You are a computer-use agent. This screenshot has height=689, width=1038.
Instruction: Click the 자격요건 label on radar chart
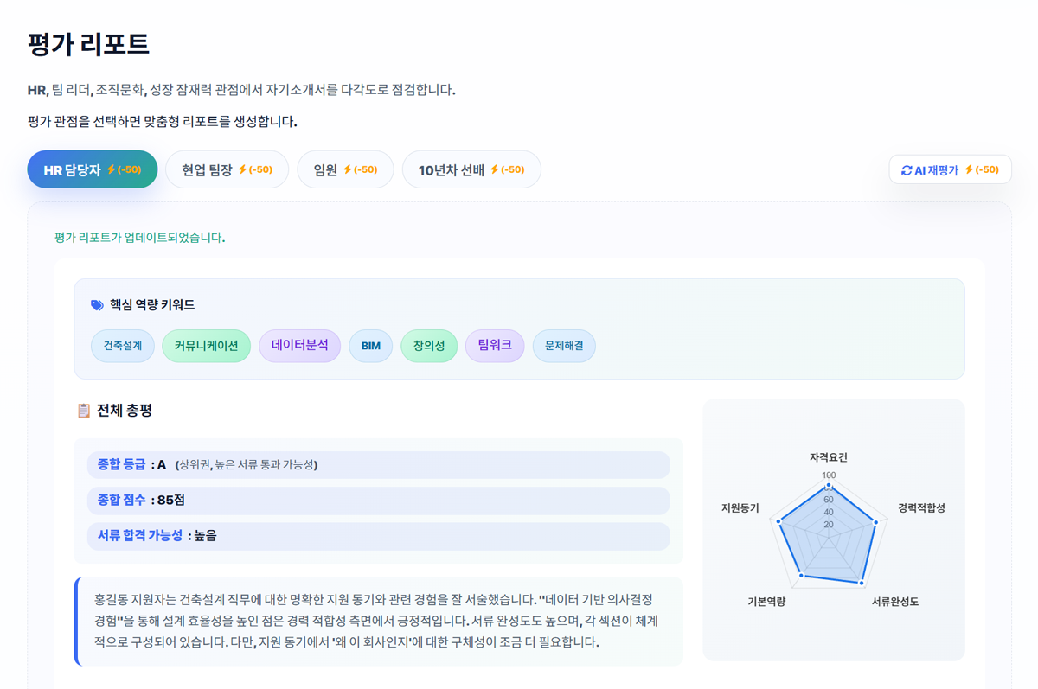coord(828,457)
